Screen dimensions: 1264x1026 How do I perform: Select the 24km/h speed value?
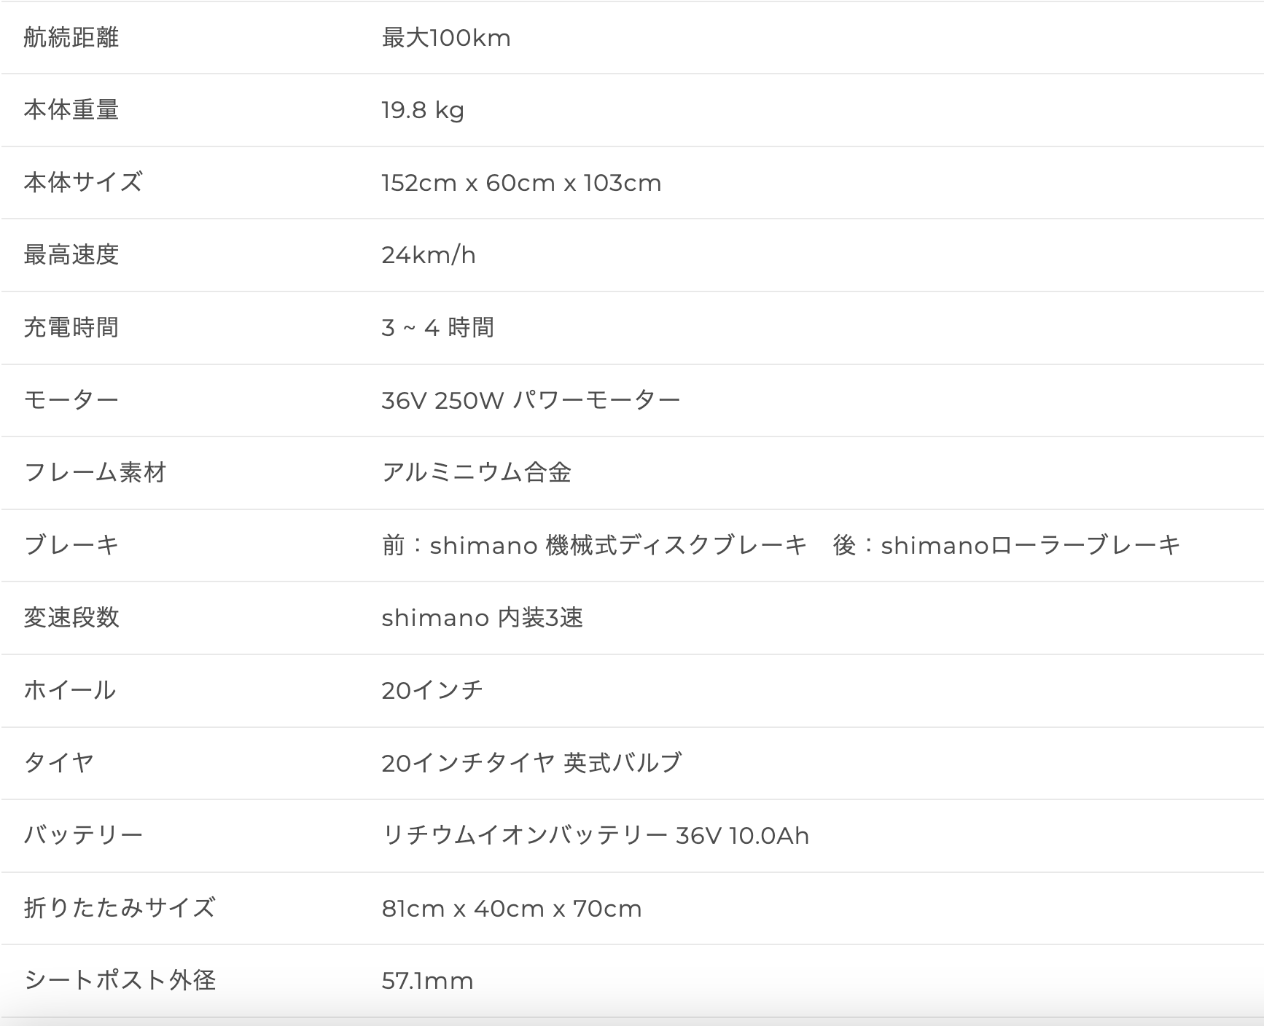coord(428,255)
